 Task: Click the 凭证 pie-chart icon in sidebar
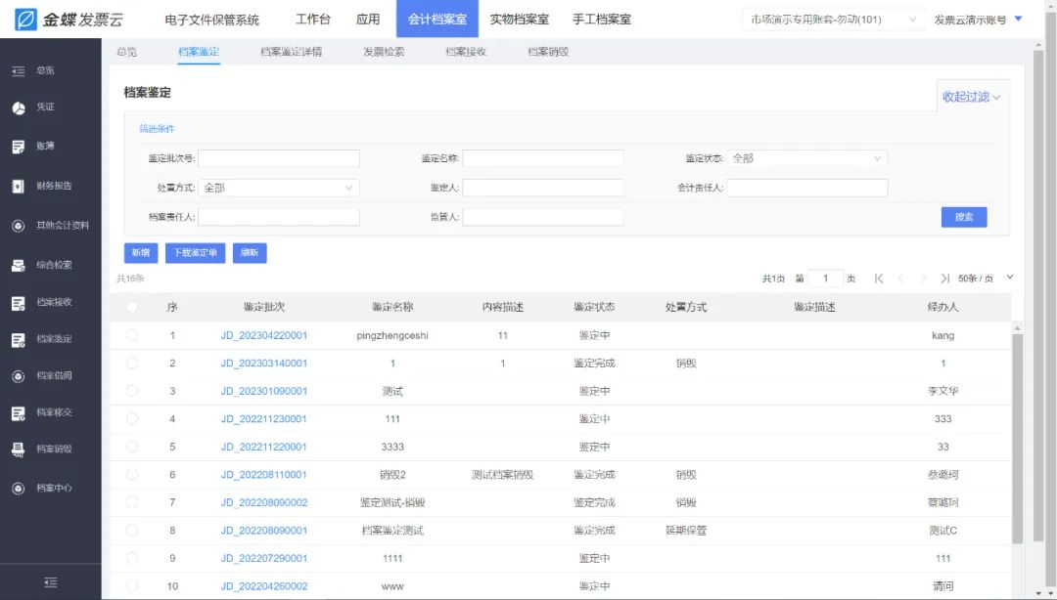19,107
